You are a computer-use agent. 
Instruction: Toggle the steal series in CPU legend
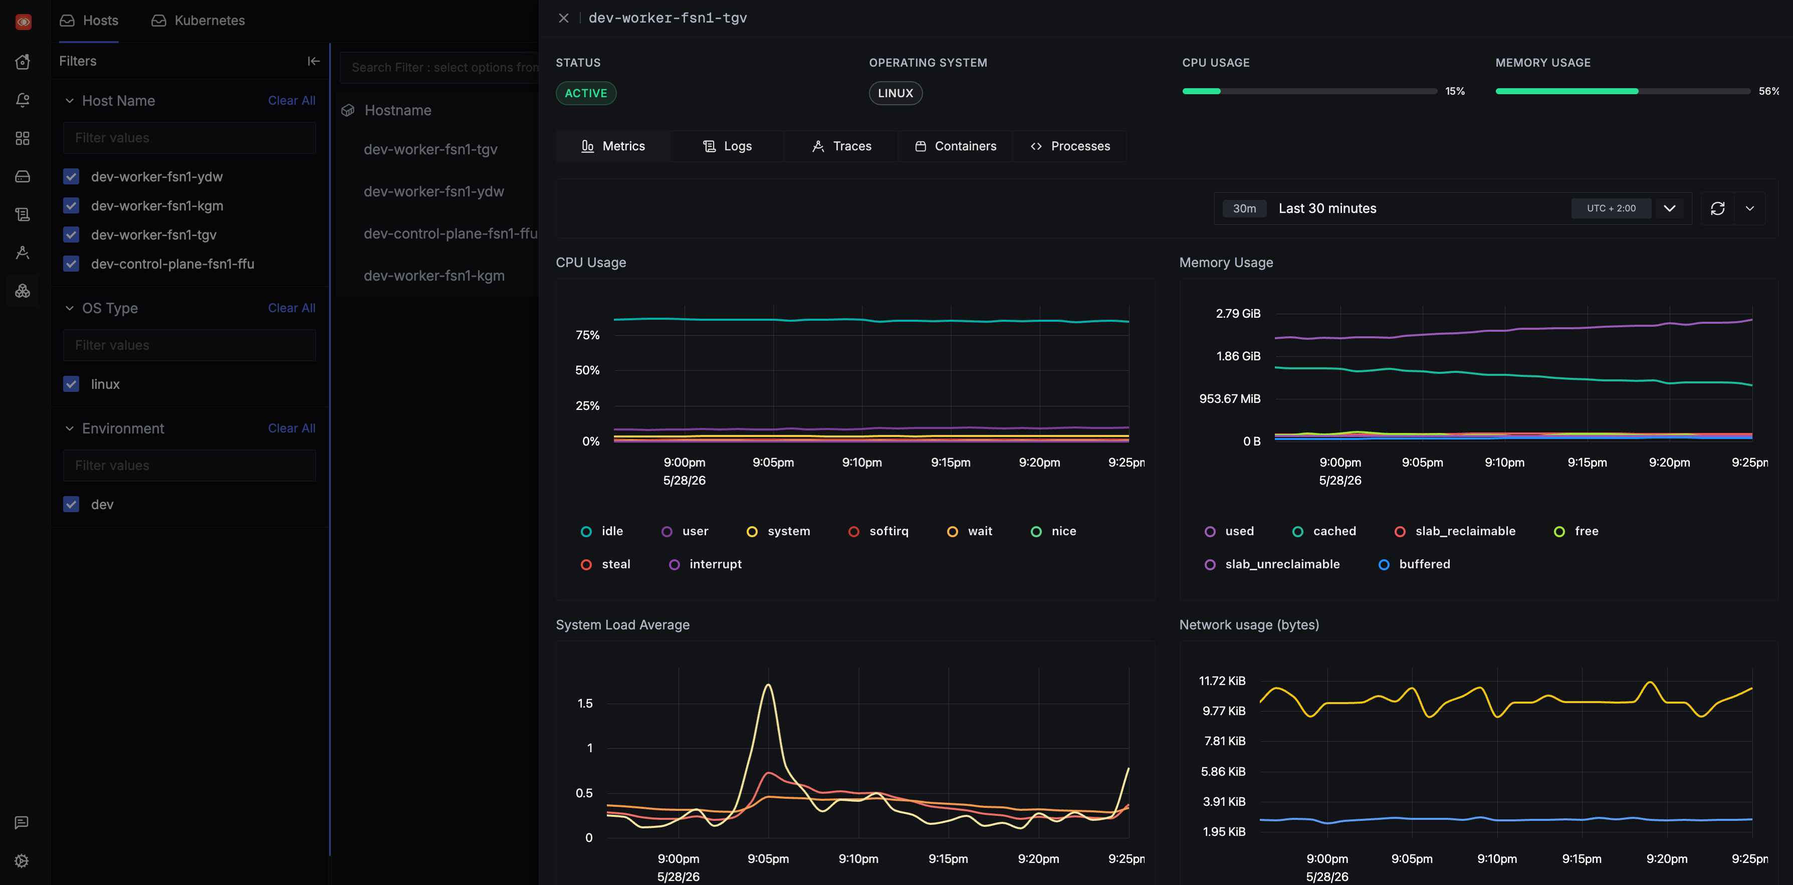[605, 564]
